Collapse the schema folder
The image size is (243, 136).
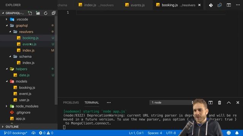click(10, 56)
